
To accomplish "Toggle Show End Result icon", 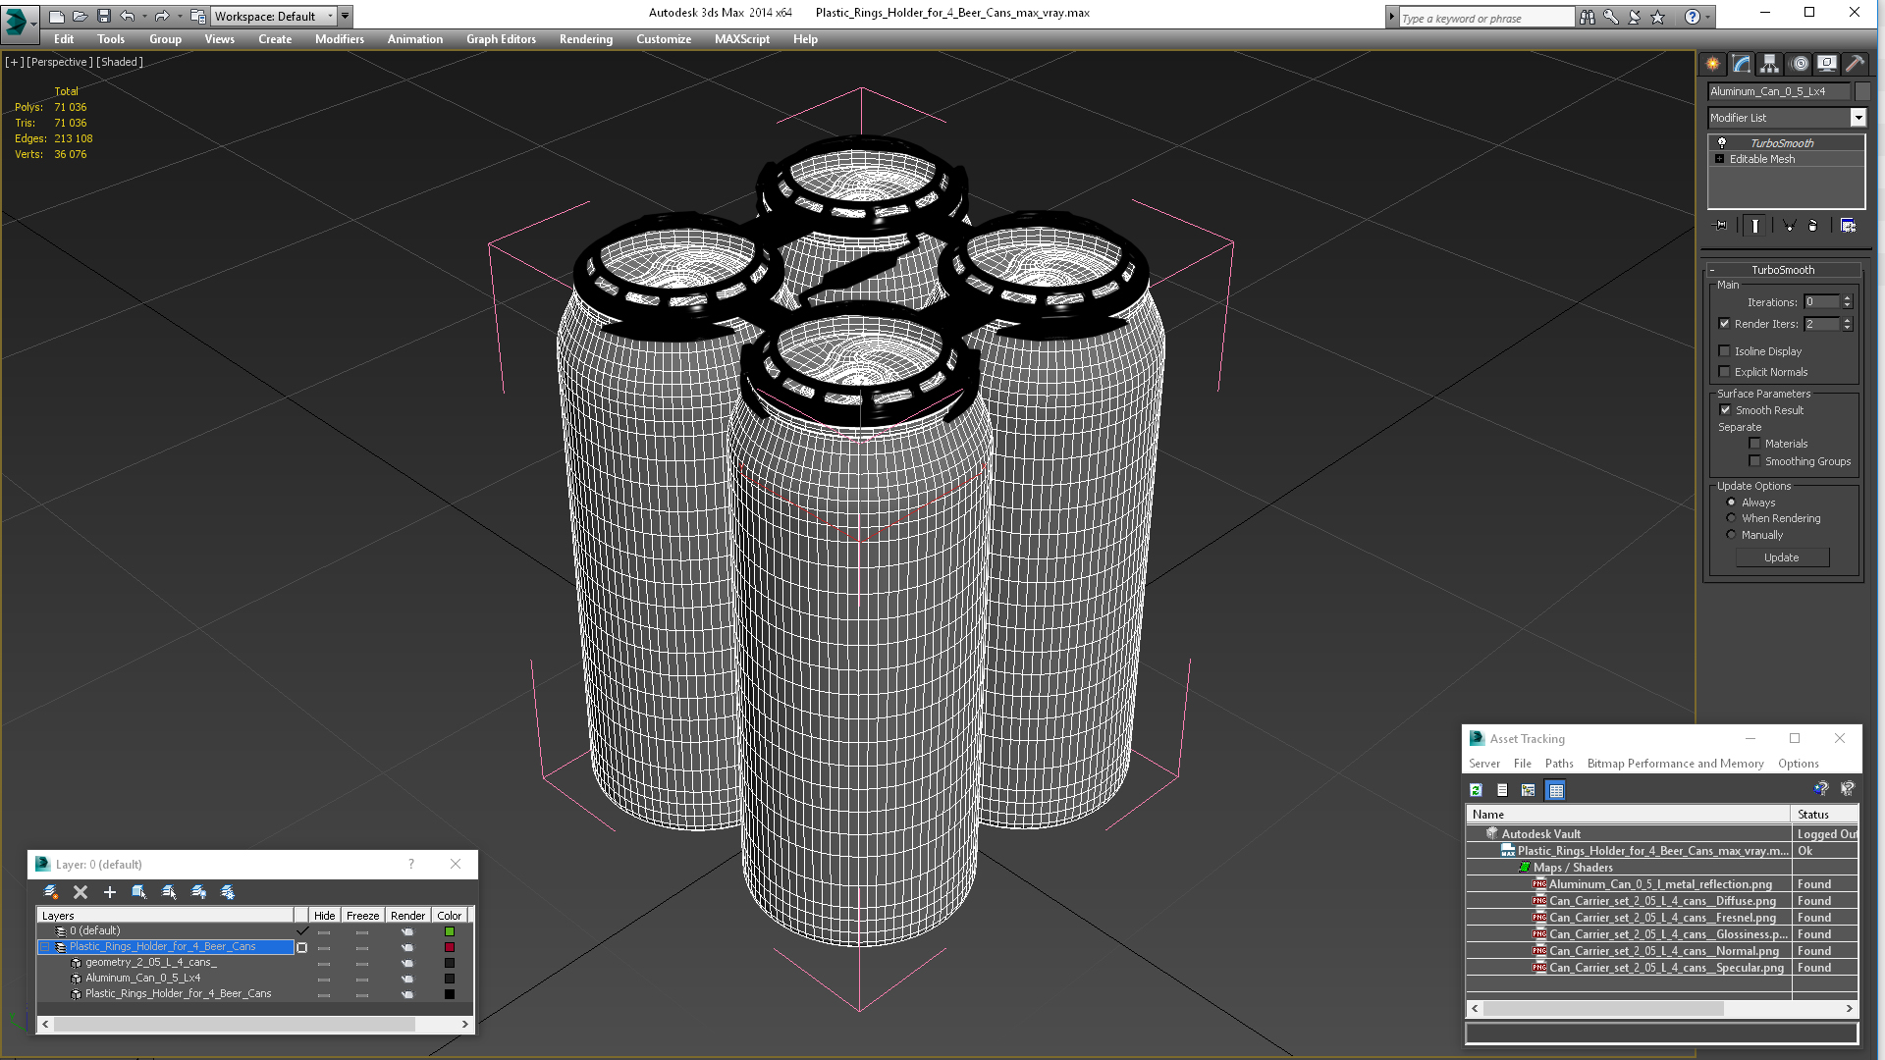I will pos(1755,226).
